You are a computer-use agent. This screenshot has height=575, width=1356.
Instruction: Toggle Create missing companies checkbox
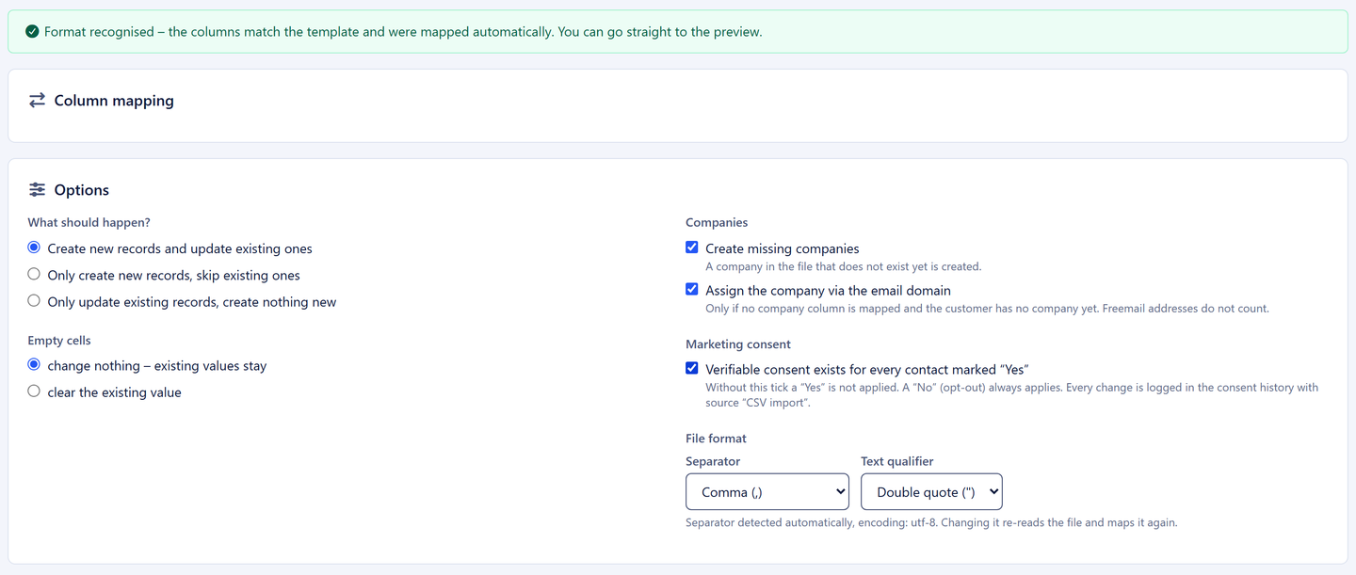(x=692, y=248)
